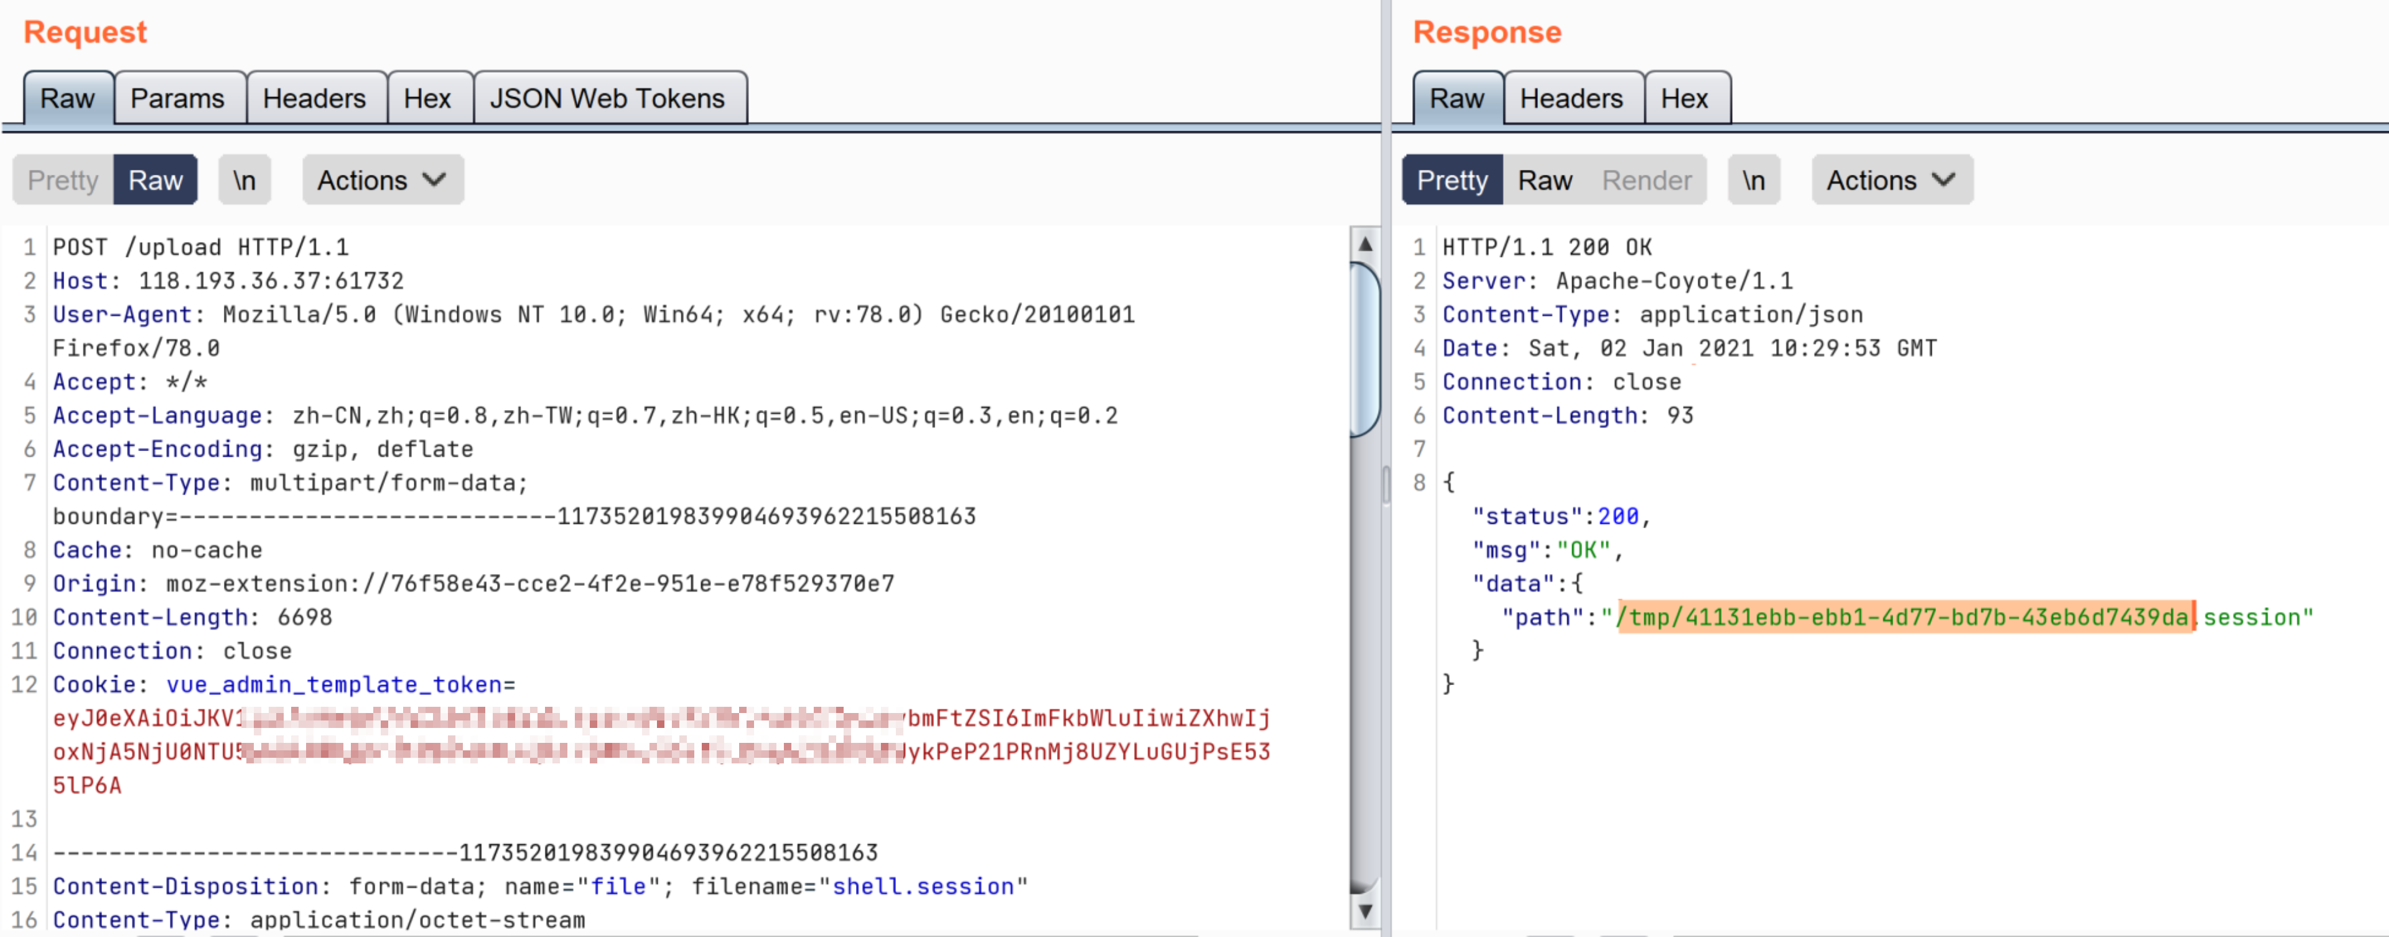The width and height of the screenshot is (2389, 937).
Task: Open JSON Web Tokens tab
Action: 607,98
